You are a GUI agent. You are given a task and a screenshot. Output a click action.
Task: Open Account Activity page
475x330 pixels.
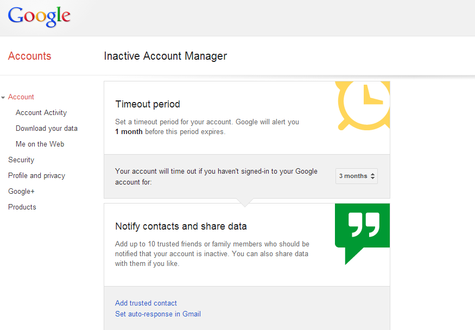tap(41, 113)
